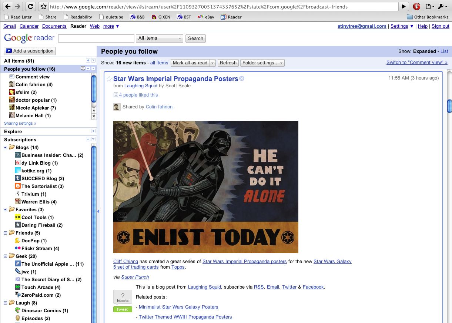
Task: Click Nicole Aptekar's avatar icon
Action: coord(12,108)
